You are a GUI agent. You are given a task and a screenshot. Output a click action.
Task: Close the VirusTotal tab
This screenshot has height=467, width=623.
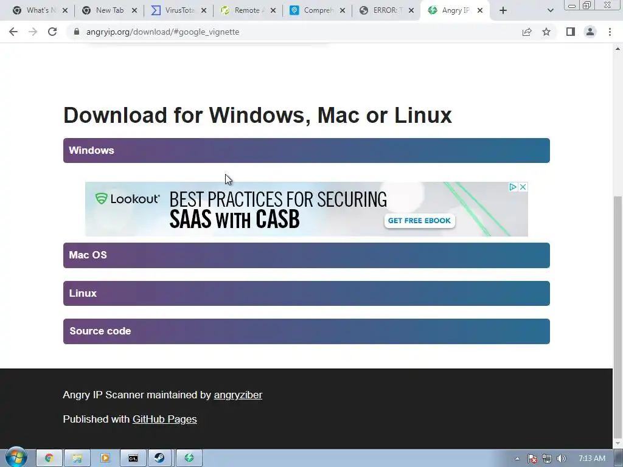[204, 11]
